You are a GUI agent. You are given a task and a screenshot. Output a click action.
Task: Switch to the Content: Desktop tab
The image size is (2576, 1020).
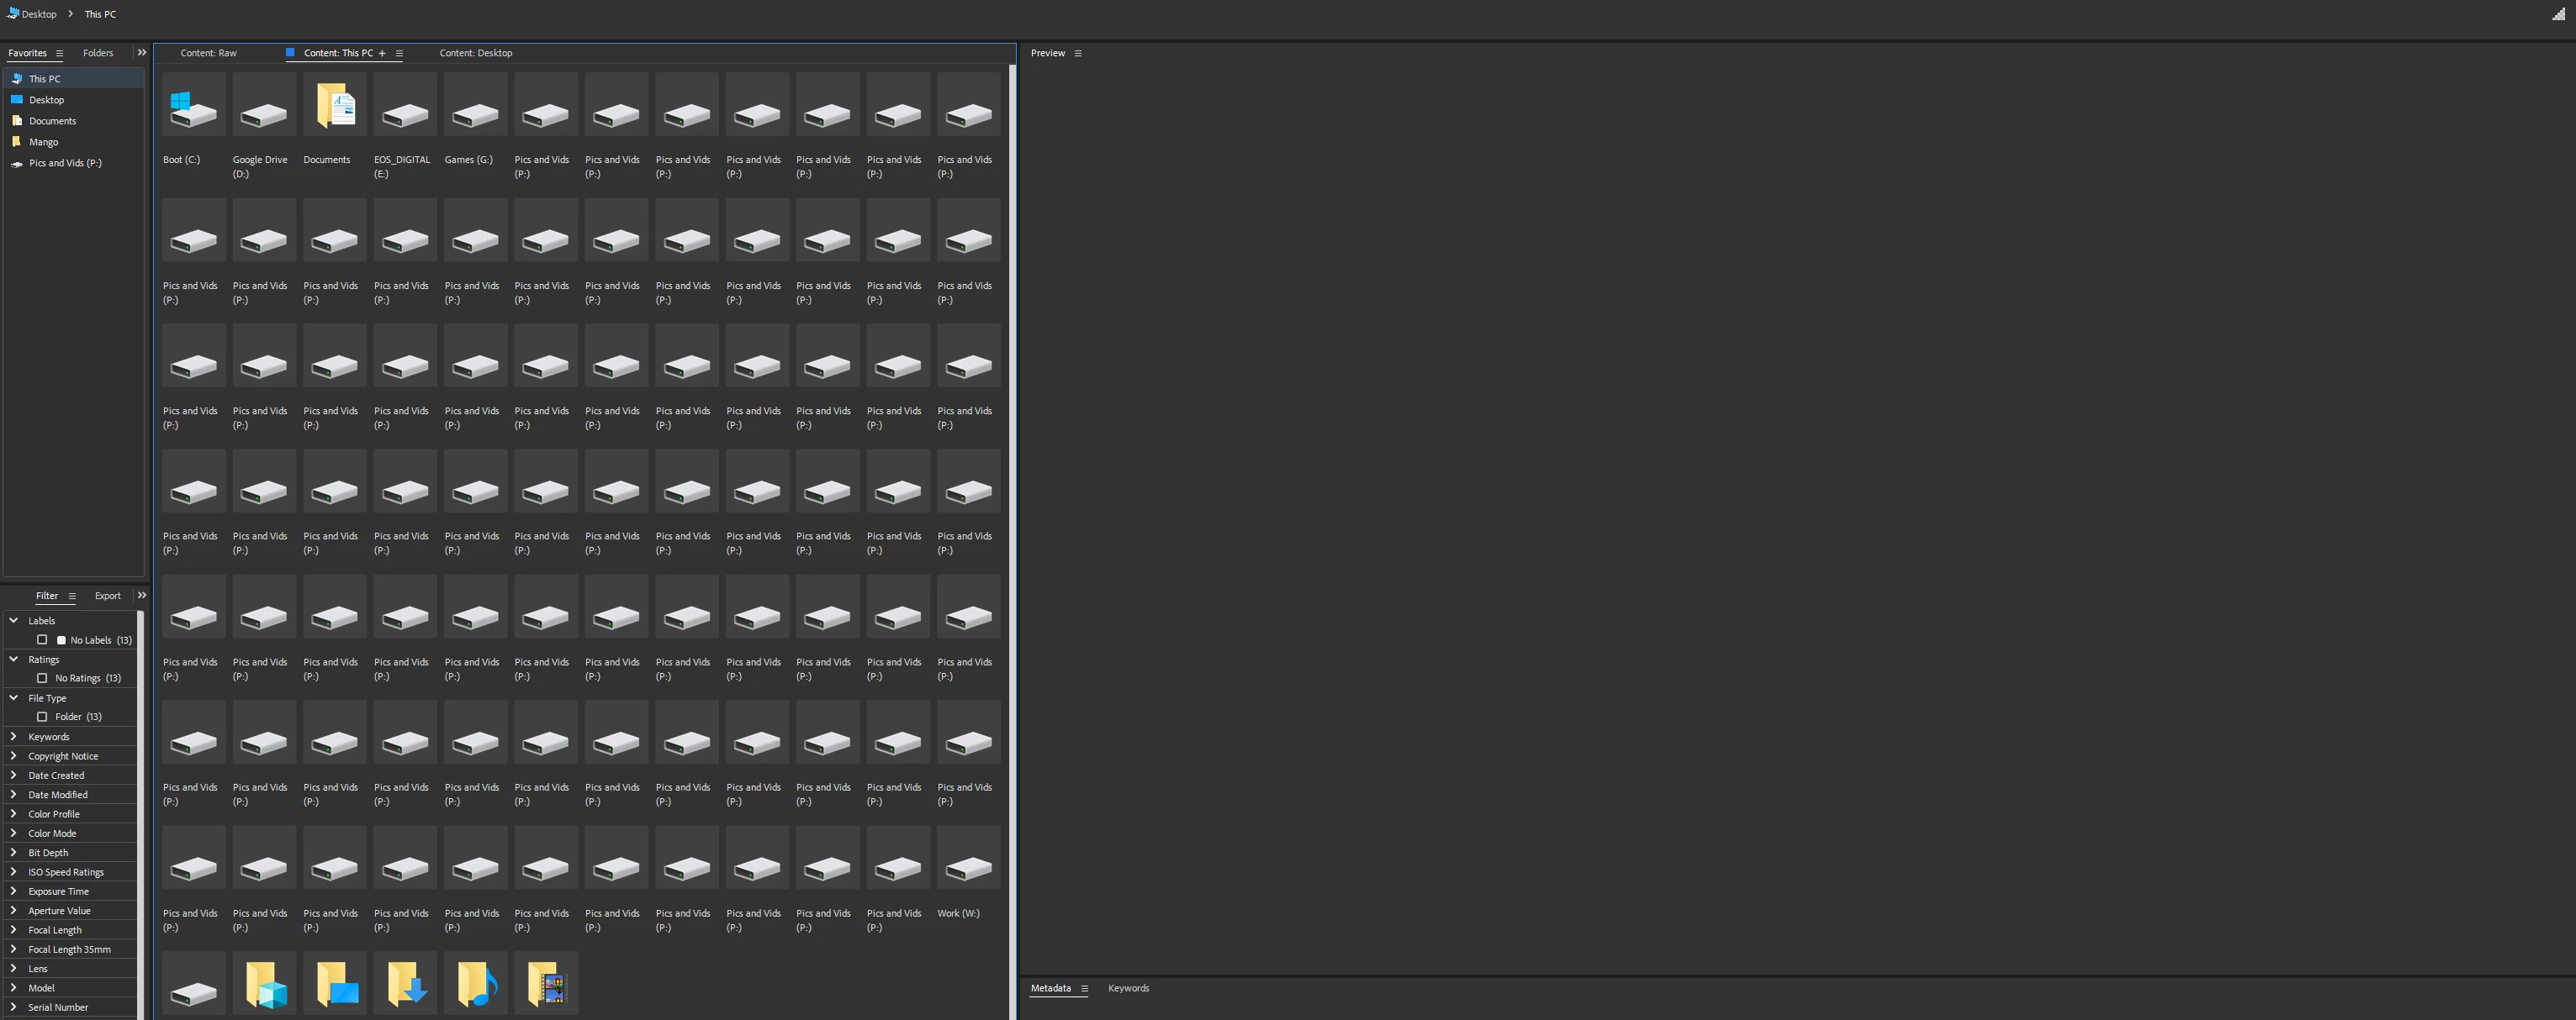click(x=475, y=54)
